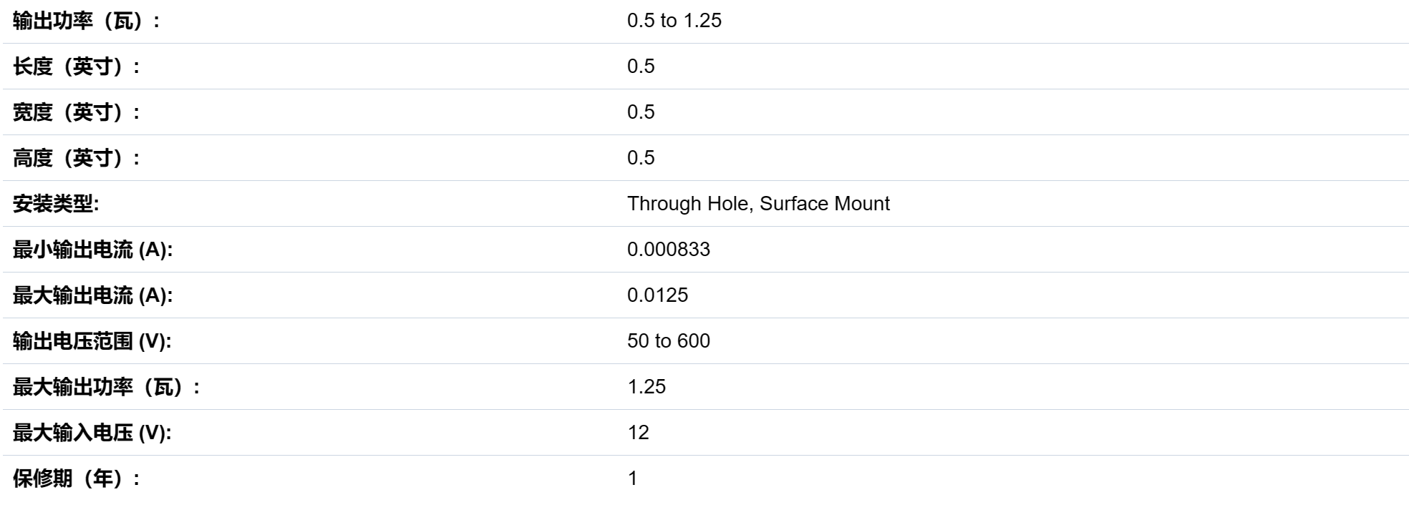
Task: Click the 安装类型 label
Action: (x=56, y=204)
